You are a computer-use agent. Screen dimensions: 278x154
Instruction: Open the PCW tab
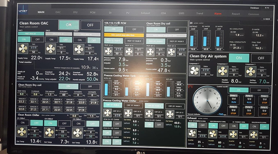coord(93,12)
